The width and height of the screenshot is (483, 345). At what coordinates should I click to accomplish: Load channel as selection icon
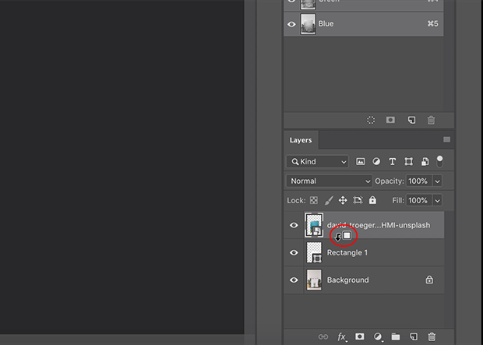(371, 120)
